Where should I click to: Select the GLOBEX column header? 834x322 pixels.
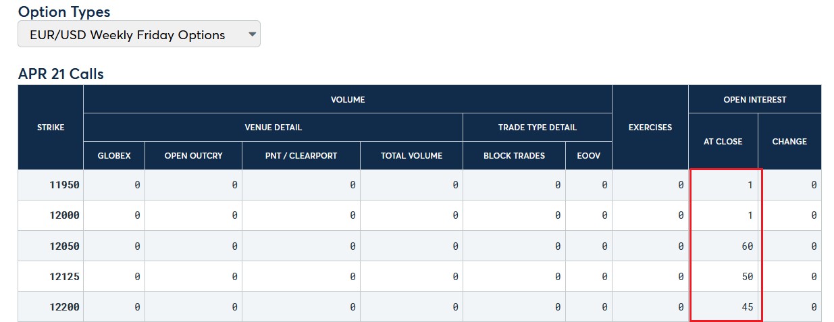[x=114, y=155]
